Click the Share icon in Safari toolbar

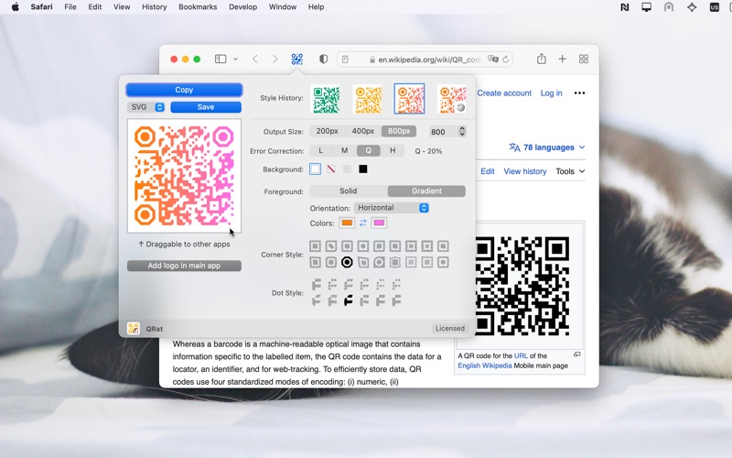click(541, 59)
